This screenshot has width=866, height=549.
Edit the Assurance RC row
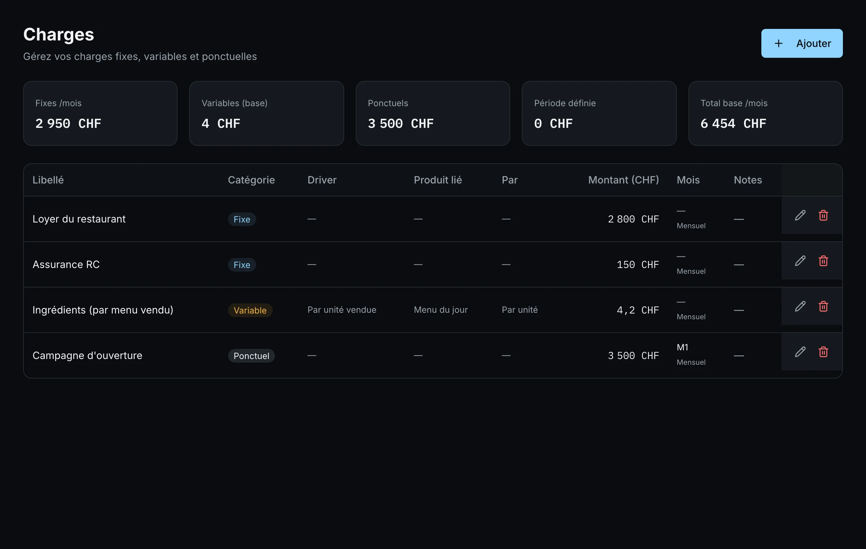click(x=800, y=261)
